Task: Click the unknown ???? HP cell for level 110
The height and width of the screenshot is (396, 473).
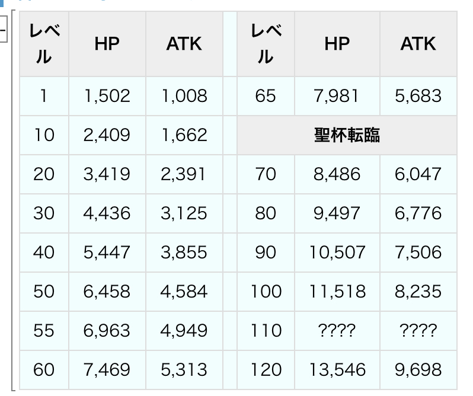Action: [x=337, y=331]
